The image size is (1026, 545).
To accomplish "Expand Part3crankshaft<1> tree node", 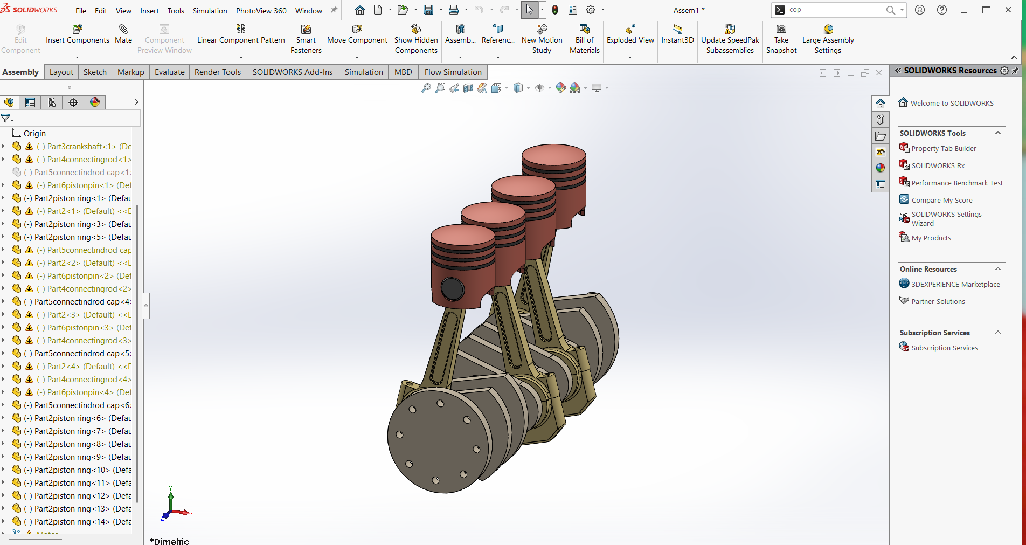I will point(3,146).
